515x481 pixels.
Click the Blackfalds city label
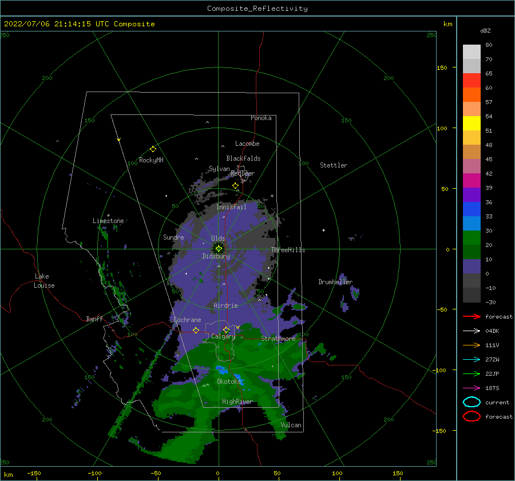click(x=243, y=158)
